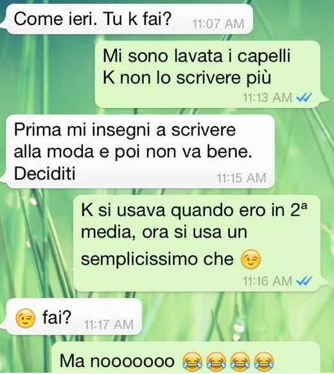Tap the 11:07 AM timestamp
Screen dimensions: 334x374
(x=218, y=24)
